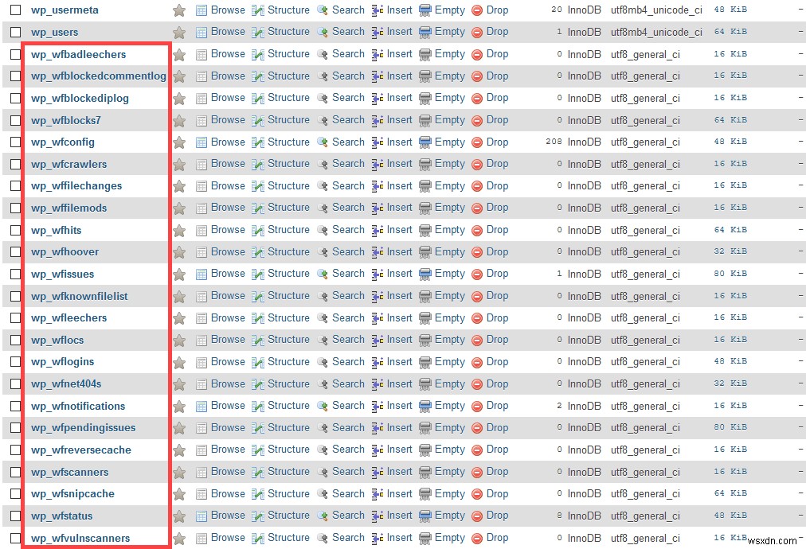Select the wp_wfbadleechers row checkbox
Screen dimensions: 806x549
[x=14, y=53]
